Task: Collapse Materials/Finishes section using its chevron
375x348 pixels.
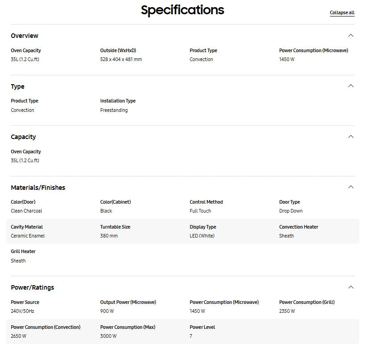Action: (350, 187)
